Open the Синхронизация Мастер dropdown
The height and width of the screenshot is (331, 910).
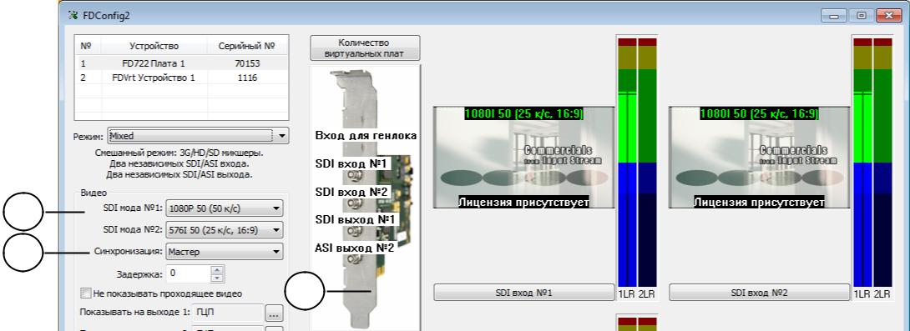[x=224, y=252]
